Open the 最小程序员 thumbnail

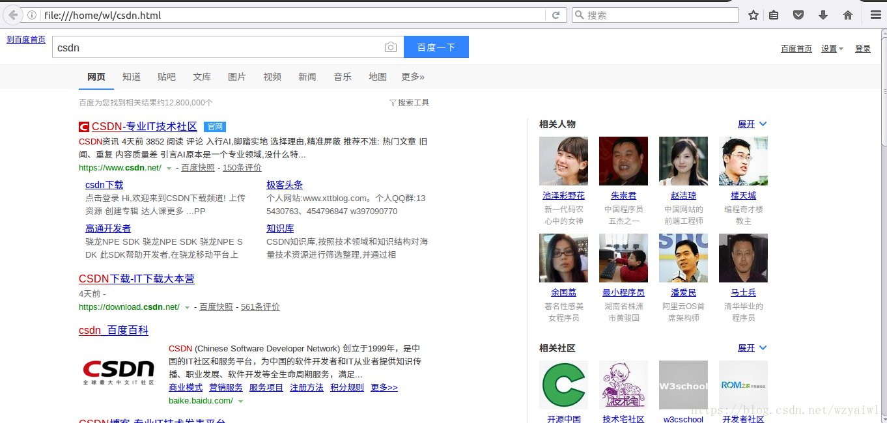point(623,258)
